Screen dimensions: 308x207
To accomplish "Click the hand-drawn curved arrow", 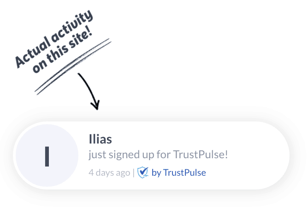I will click(x=89, y=91).
